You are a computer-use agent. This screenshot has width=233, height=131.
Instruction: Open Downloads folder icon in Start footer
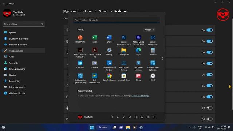(x=118, y=117)
